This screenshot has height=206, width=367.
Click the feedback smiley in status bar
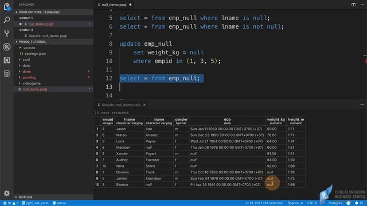click(x=348, y=203)
